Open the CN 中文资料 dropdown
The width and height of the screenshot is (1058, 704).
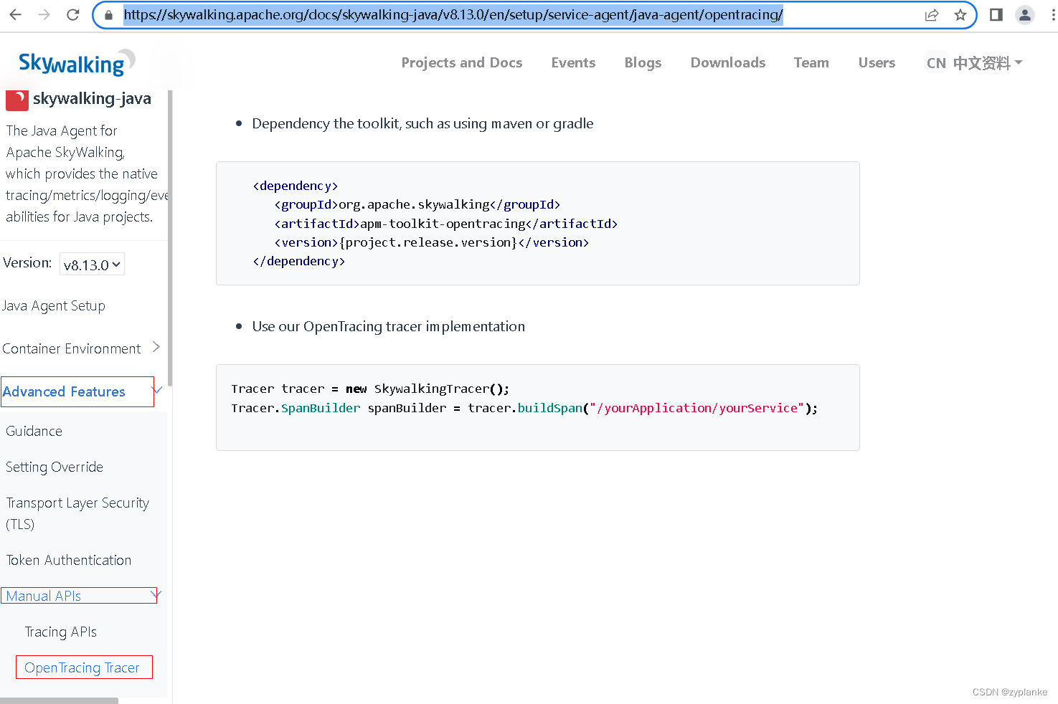pyautogui.click(x=973, y=62)
